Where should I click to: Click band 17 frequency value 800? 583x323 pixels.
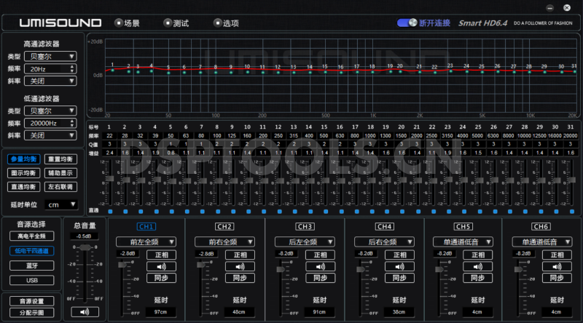[x=355, y=136]
